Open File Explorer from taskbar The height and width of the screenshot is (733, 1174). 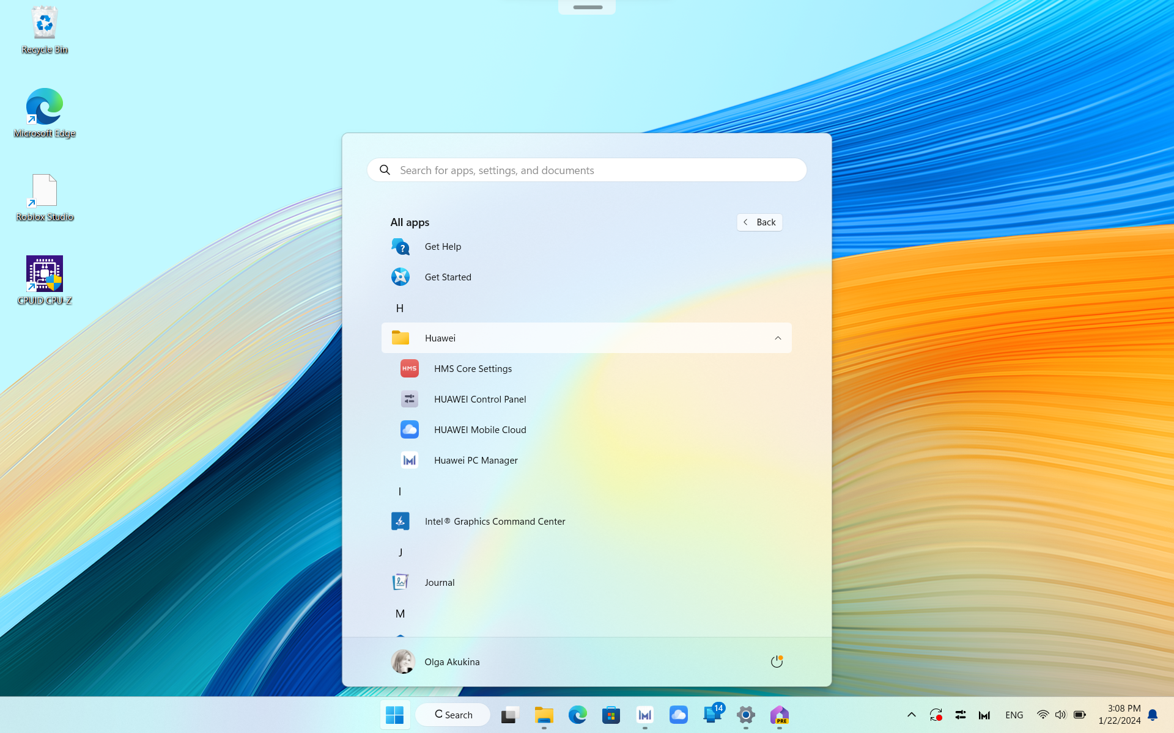(544, 715)
